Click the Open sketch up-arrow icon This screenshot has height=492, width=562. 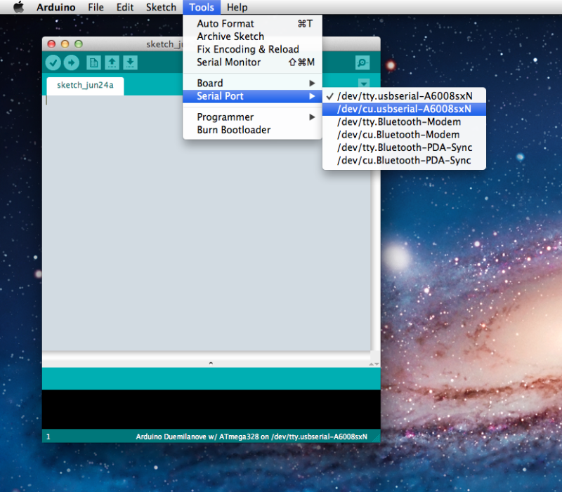[x=112, y=62]
